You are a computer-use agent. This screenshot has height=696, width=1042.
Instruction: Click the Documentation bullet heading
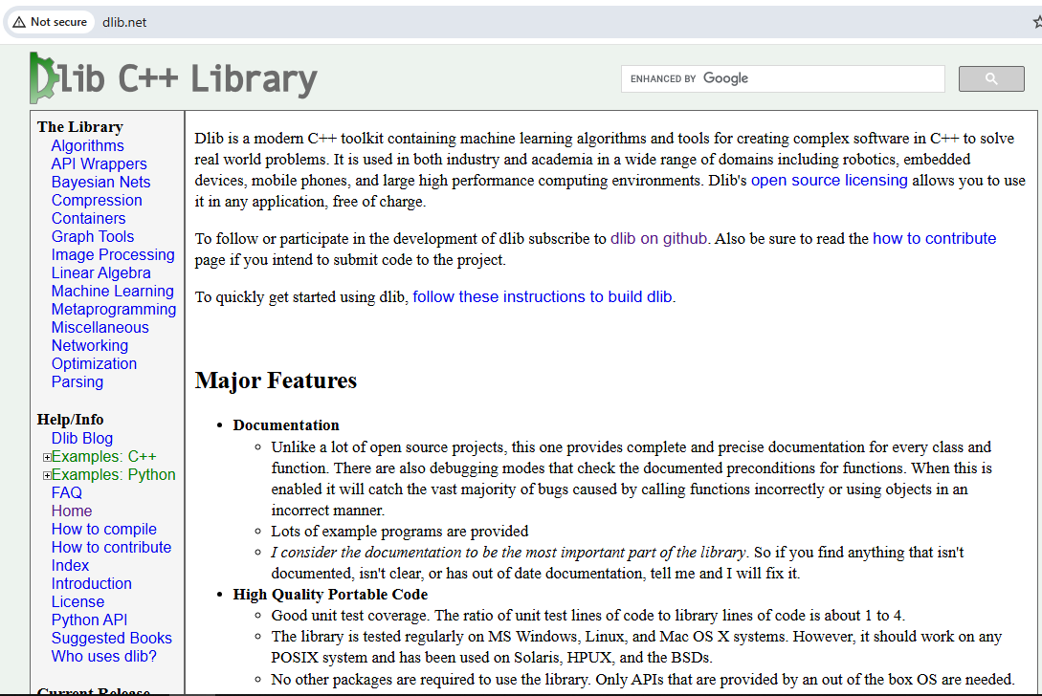tap(286, 425)
